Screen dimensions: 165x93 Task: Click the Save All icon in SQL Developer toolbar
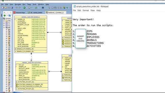pos(12,8)
